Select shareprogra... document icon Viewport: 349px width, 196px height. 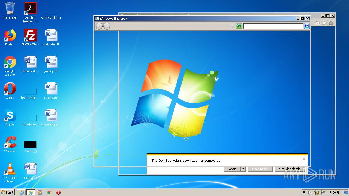pos(51,118)
